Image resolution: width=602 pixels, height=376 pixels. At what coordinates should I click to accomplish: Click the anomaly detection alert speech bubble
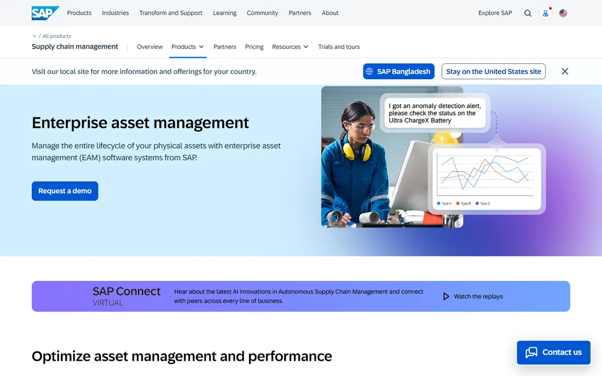coord(435,113)
